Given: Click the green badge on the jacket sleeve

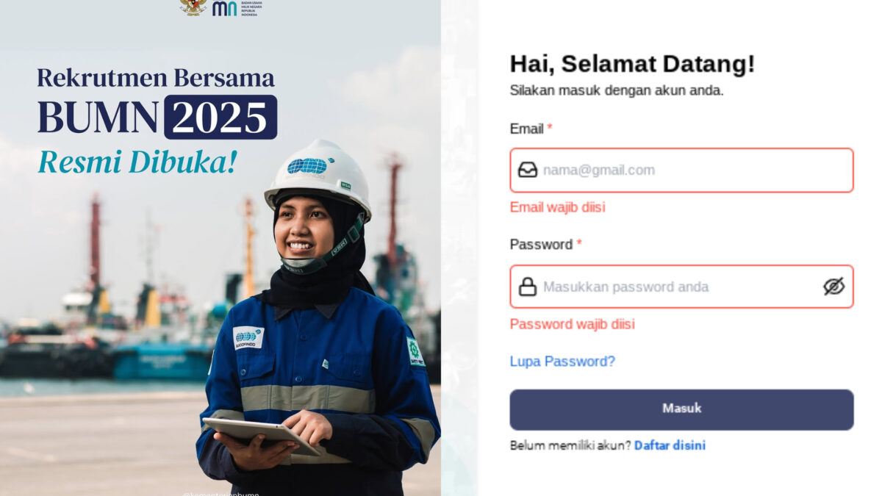Looking at the screenshot, I should click(x=416, y=351).
